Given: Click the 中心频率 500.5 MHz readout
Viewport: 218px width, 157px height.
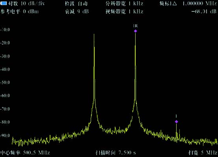Looking at the screenshot, I should (x=25, y=153).
